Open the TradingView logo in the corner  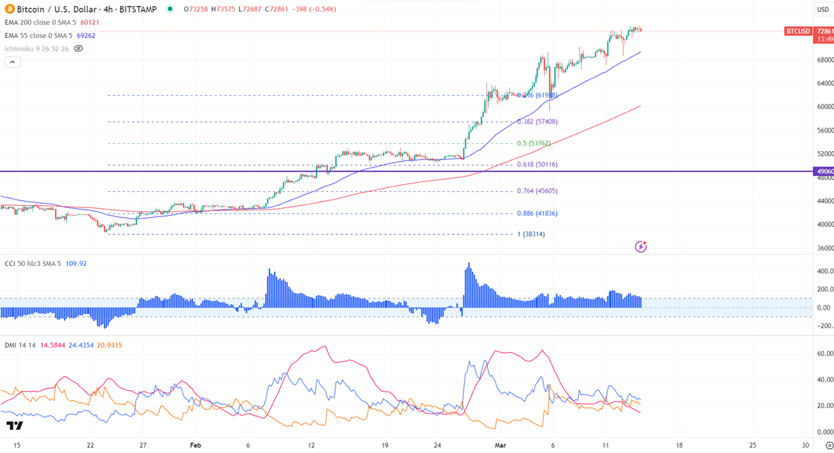(14, 425)
